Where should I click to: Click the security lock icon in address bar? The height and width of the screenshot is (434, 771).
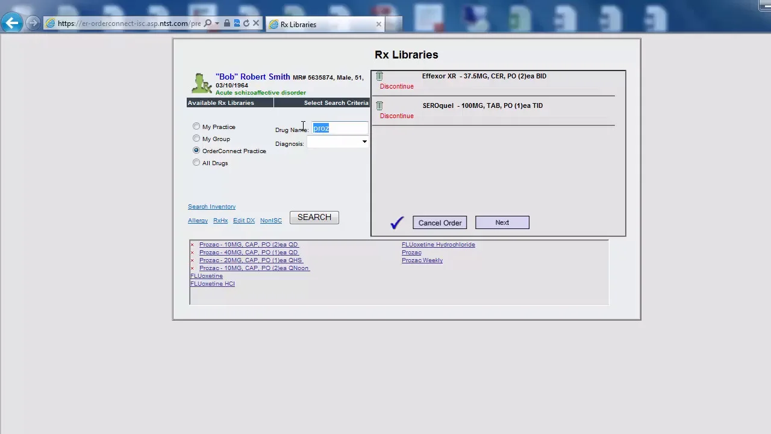226,24
